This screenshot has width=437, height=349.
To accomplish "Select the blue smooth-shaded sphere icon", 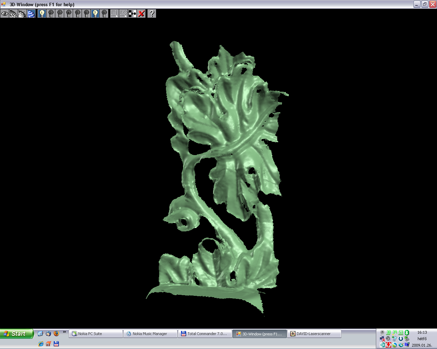I will click(x=31, y=14).
